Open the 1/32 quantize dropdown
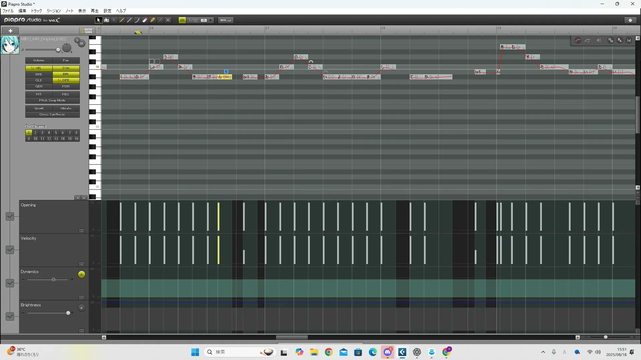This screenshot has width=641, height=360. [211, 20]
